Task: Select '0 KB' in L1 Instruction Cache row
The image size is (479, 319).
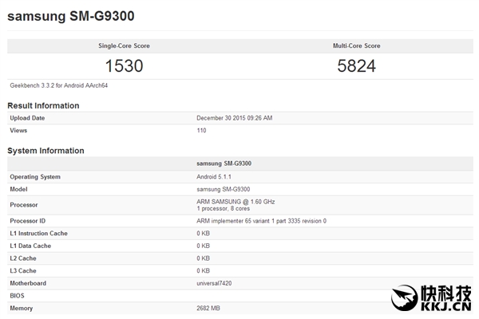Action: pyautogui.click(x=203, y=234)
